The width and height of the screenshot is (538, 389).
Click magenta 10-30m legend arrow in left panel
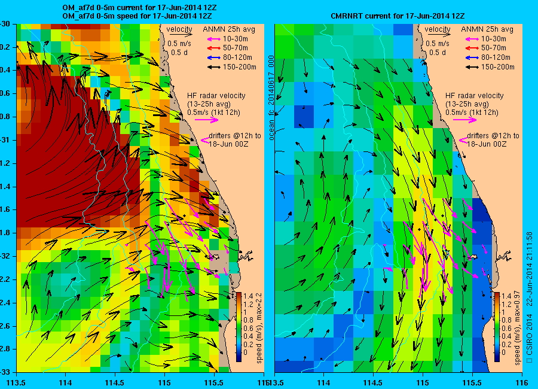point(214,39)
